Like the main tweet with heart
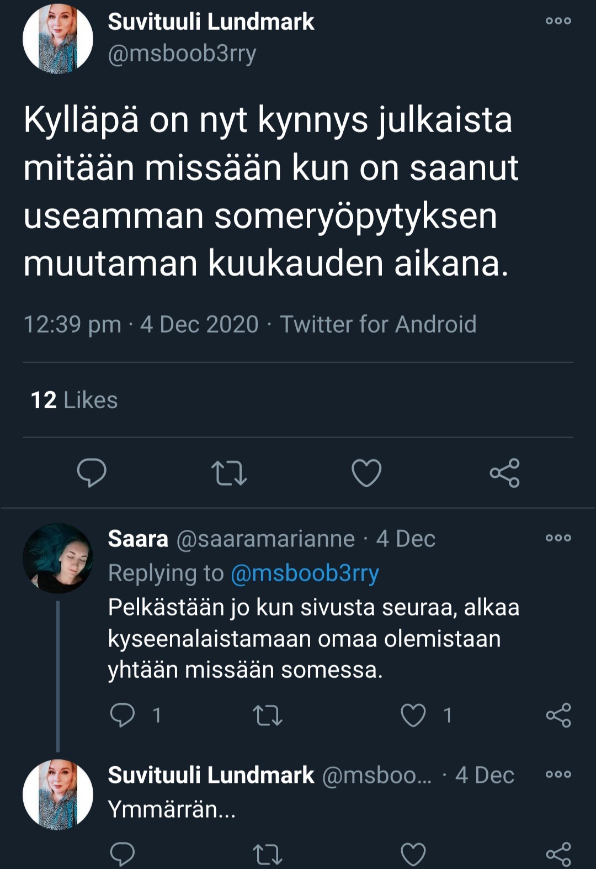This screenshot has height=869, width=596. (366, 473)
